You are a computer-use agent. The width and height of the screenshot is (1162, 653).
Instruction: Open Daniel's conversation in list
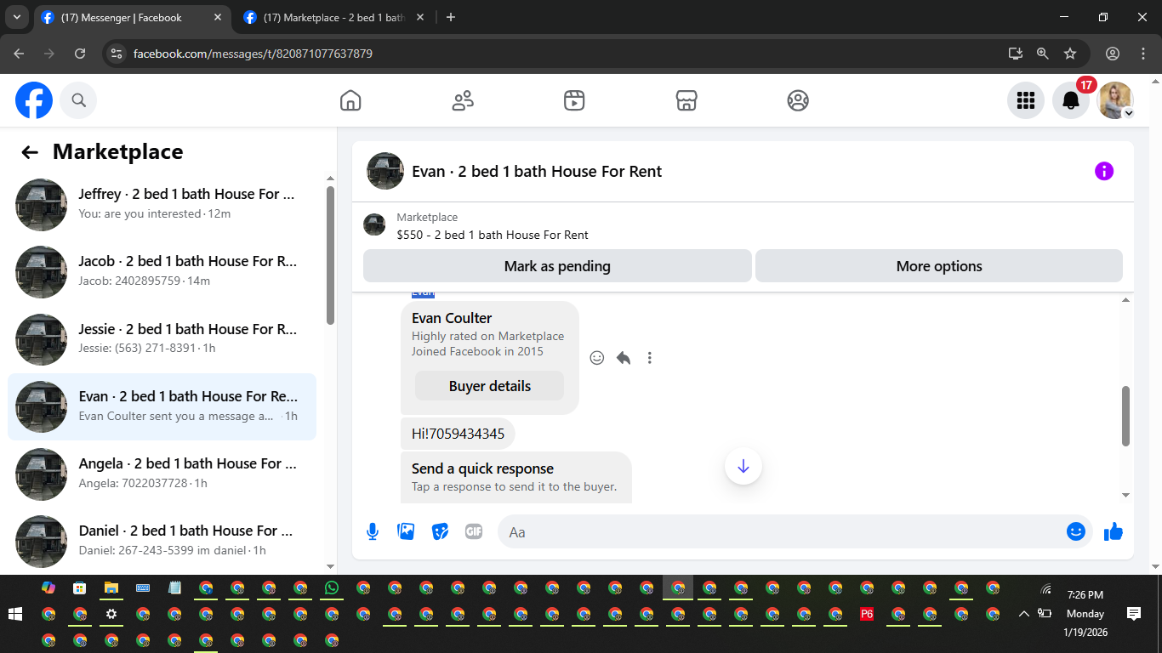pyautogui.click(x=162, y=541)
